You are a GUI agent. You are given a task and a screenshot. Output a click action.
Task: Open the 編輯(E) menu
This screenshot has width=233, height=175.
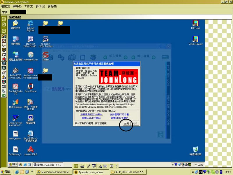(x=17, y=6)
